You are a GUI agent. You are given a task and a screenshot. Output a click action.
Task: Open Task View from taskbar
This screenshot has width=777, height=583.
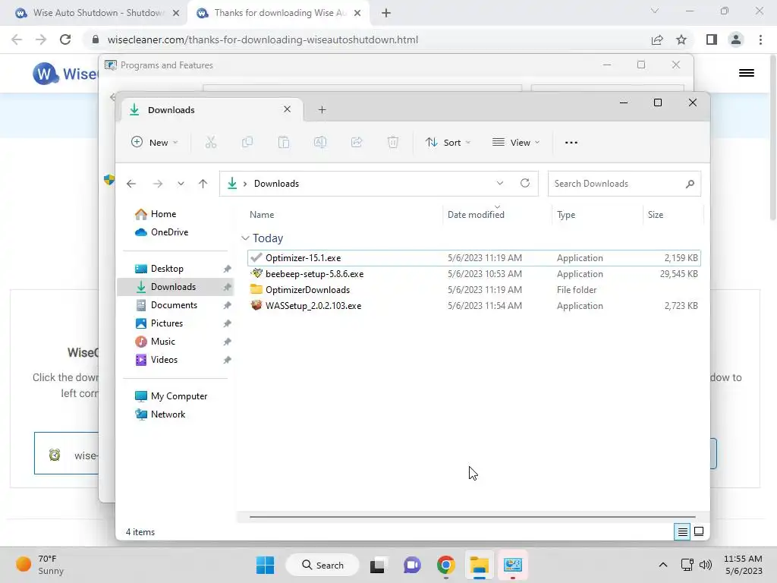[x=378, y=565]
